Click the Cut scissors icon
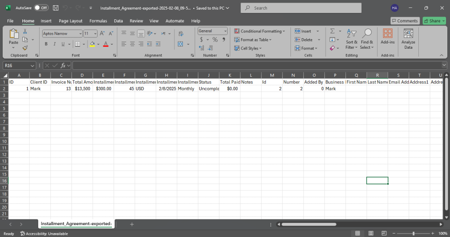The image size is (450, 237). pyautogui.click(x=25, y=32)
